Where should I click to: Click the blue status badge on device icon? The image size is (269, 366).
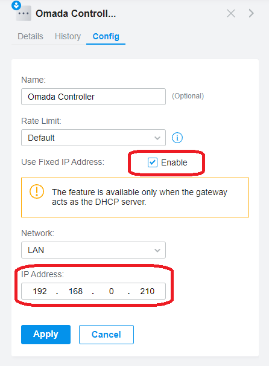(16, 5)
